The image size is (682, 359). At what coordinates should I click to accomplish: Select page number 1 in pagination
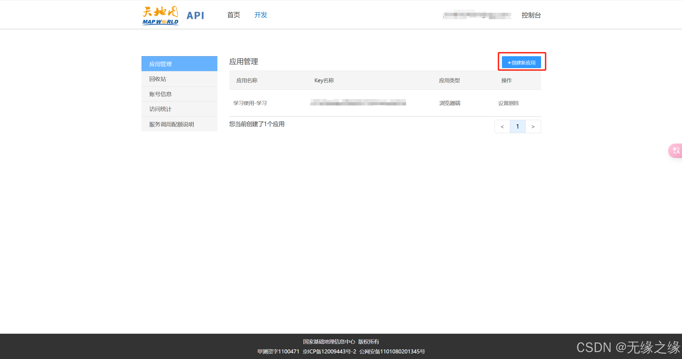pyautogui.click(x=518, y=127)
